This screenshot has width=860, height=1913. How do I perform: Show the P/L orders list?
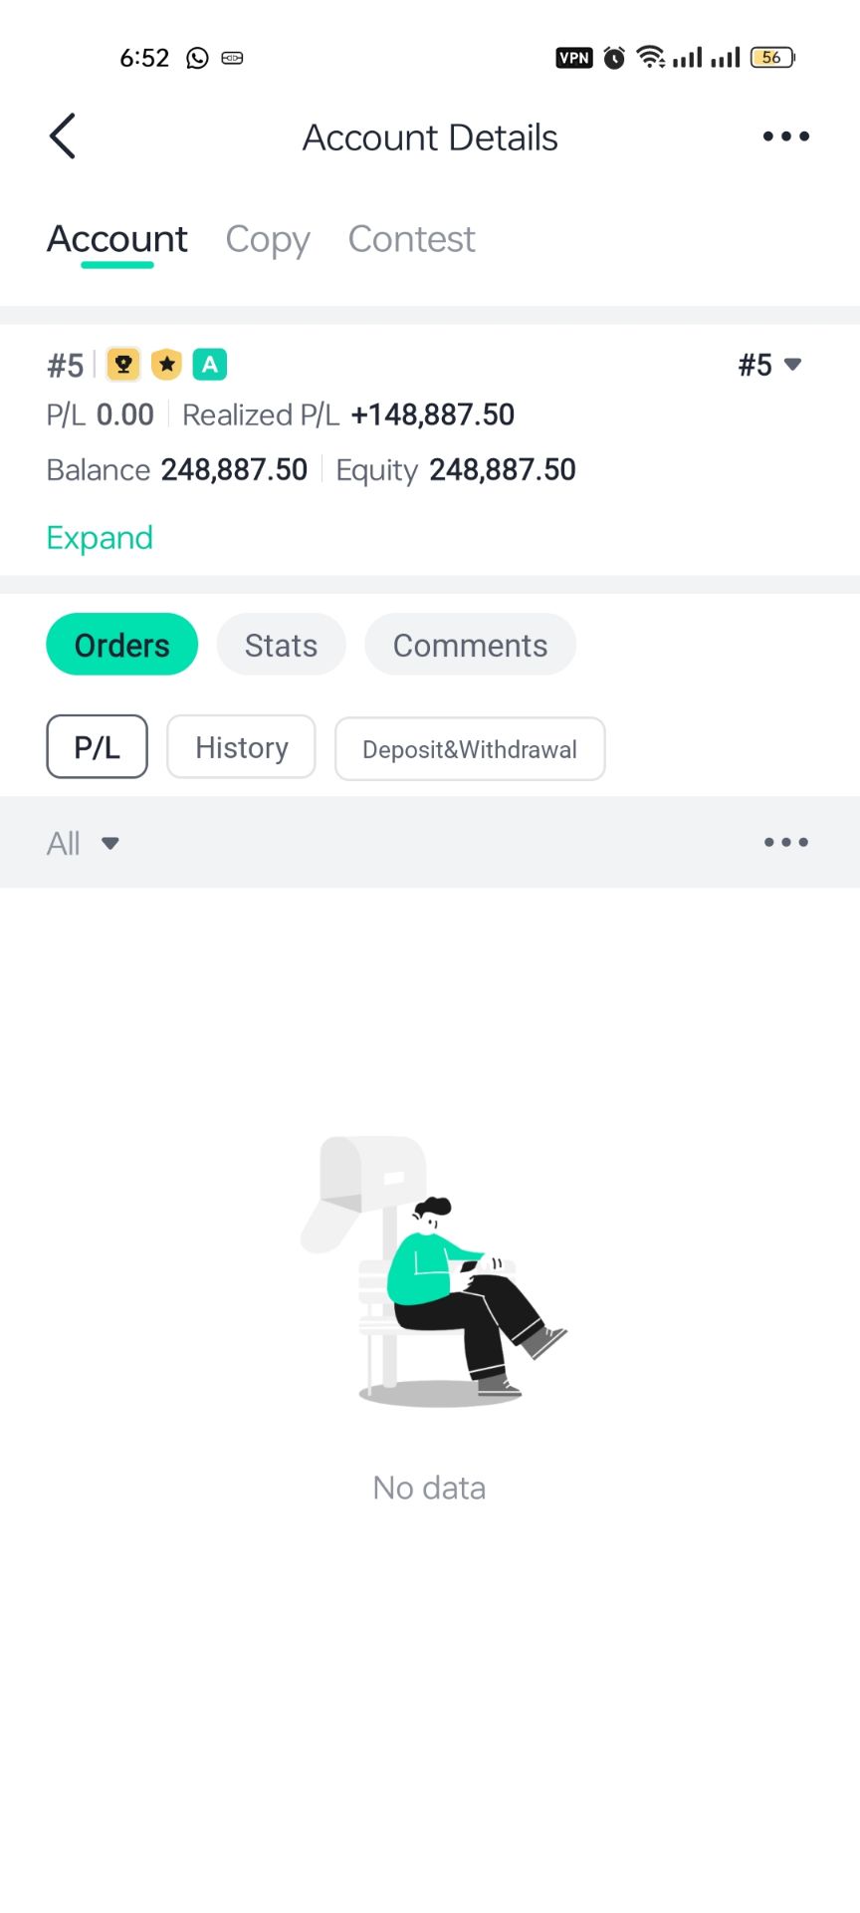pos(98,747)
